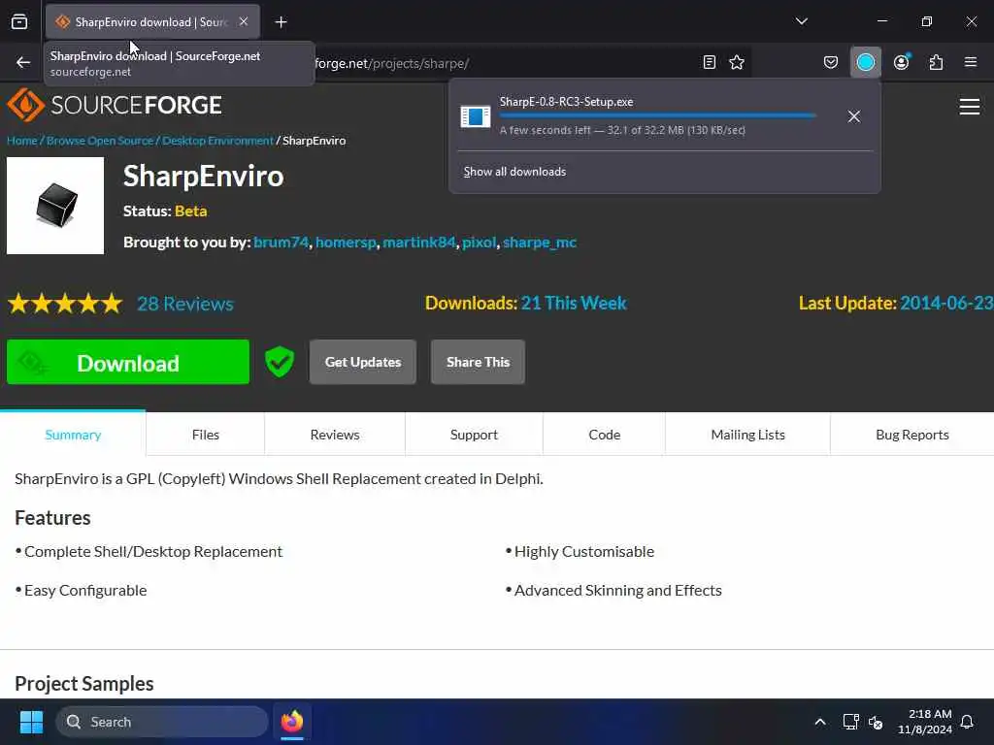Click the taskbar Search box
The height and width of the screenshot is (745, 994).
[162, 722]
